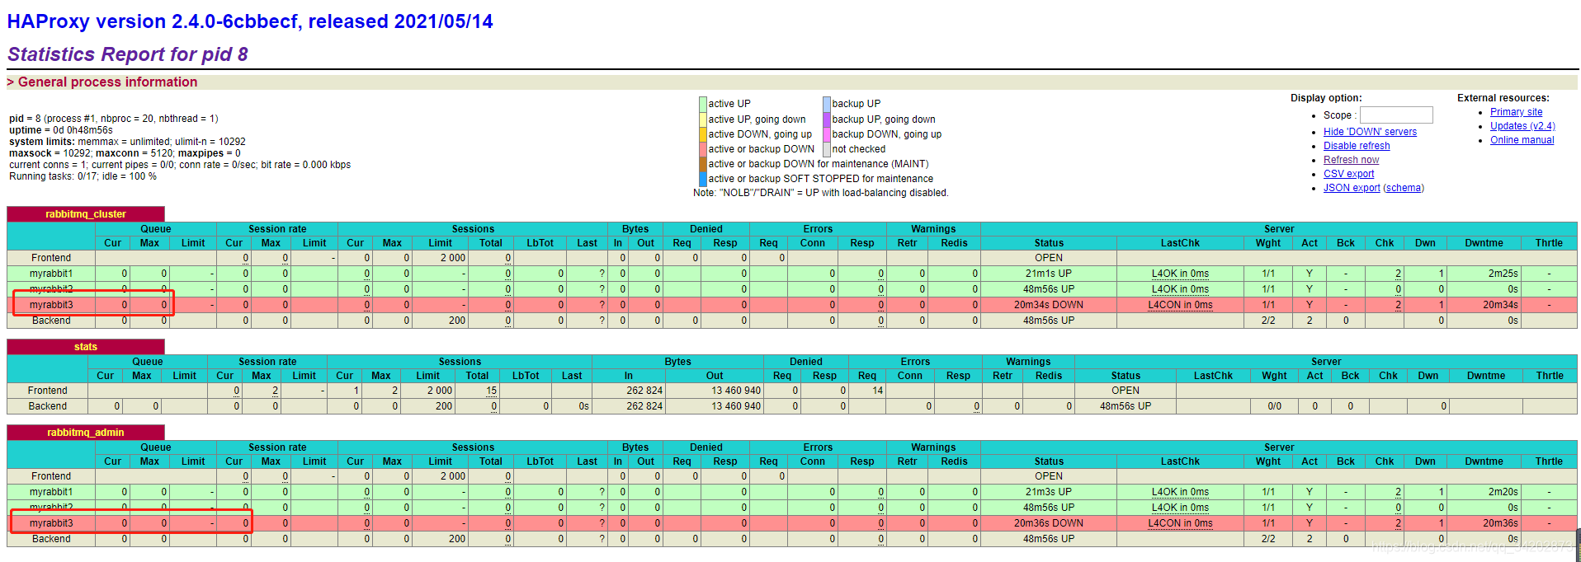Screen dimensions: 1581x562
Task: Open the CSV export link
Action: 1348,174
